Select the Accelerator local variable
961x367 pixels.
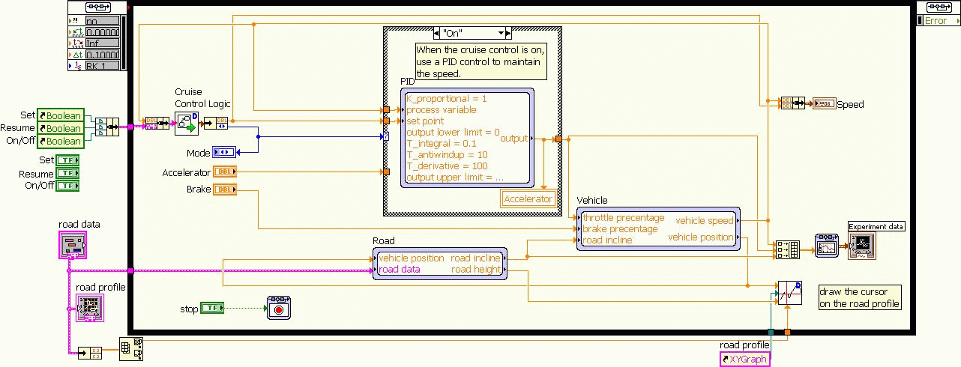coord(528,198)
